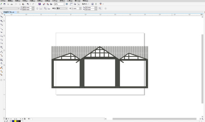Expand the A4 page size dropdown
The height and width of the screenshot is (122, 205).
tap(18, 8)
